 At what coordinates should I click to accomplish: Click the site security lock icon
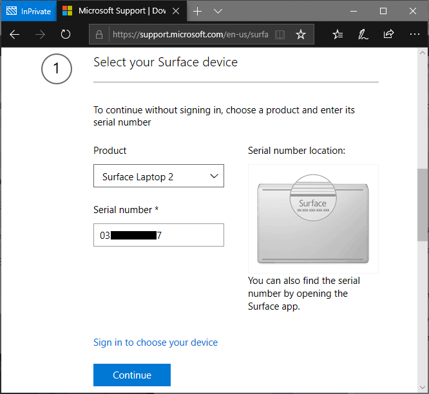[x=99, y=35]
